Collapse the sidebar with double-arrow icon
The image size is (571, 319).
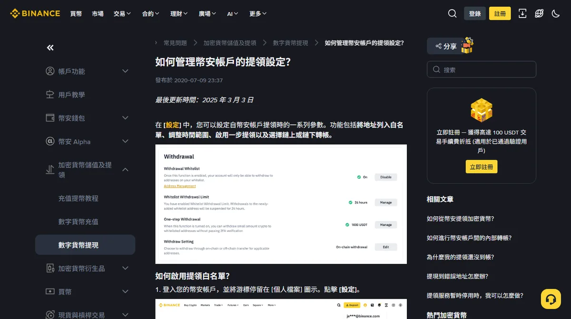(50, 48)
